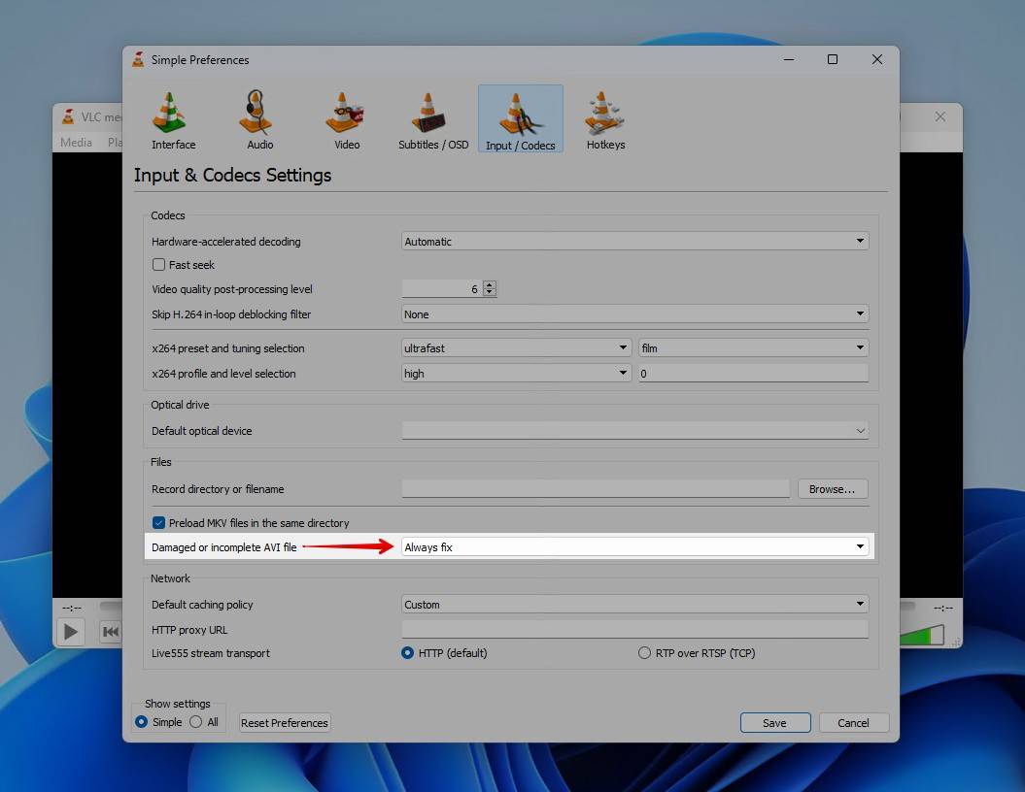This screenshot has width=1025, height=792.
Task: Open Hardware-accelerated decoding dropdown
Action: coord(634,242)
